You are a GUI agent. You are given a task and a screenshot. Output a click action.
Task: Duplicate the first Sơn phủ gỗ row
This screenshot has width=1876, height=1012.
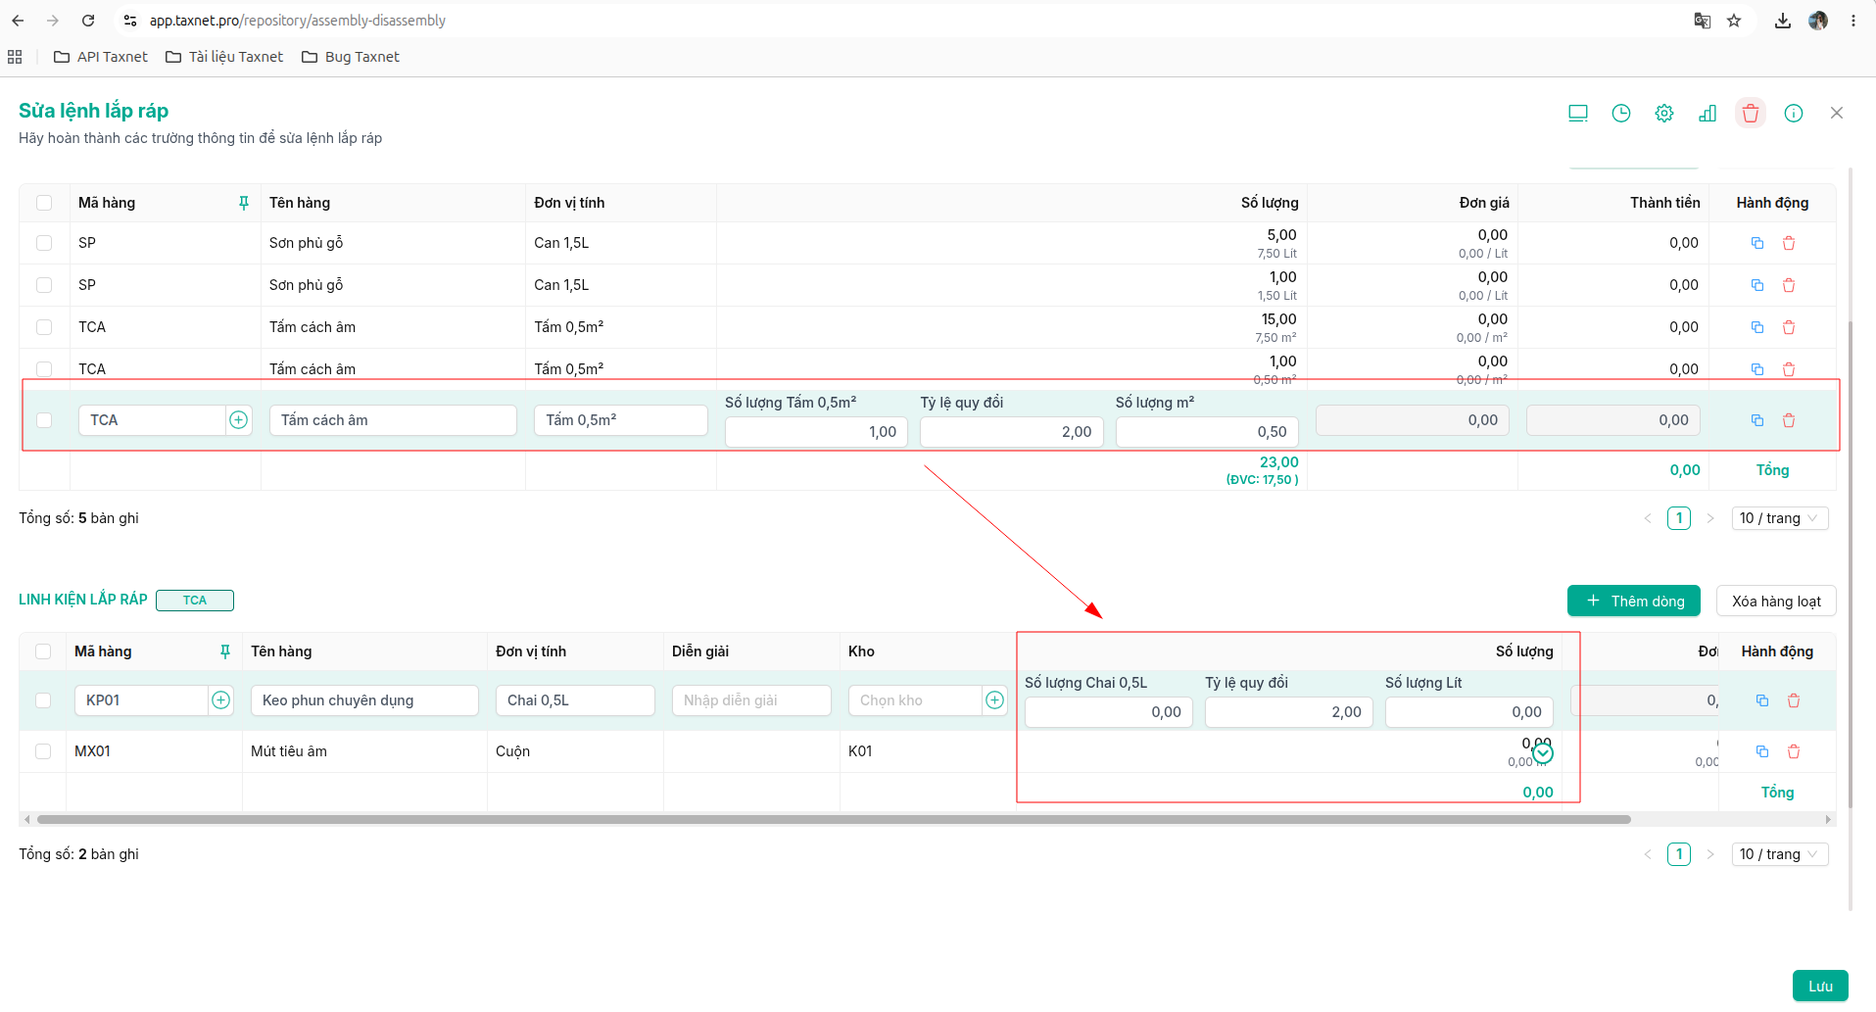coord(1756,243)
